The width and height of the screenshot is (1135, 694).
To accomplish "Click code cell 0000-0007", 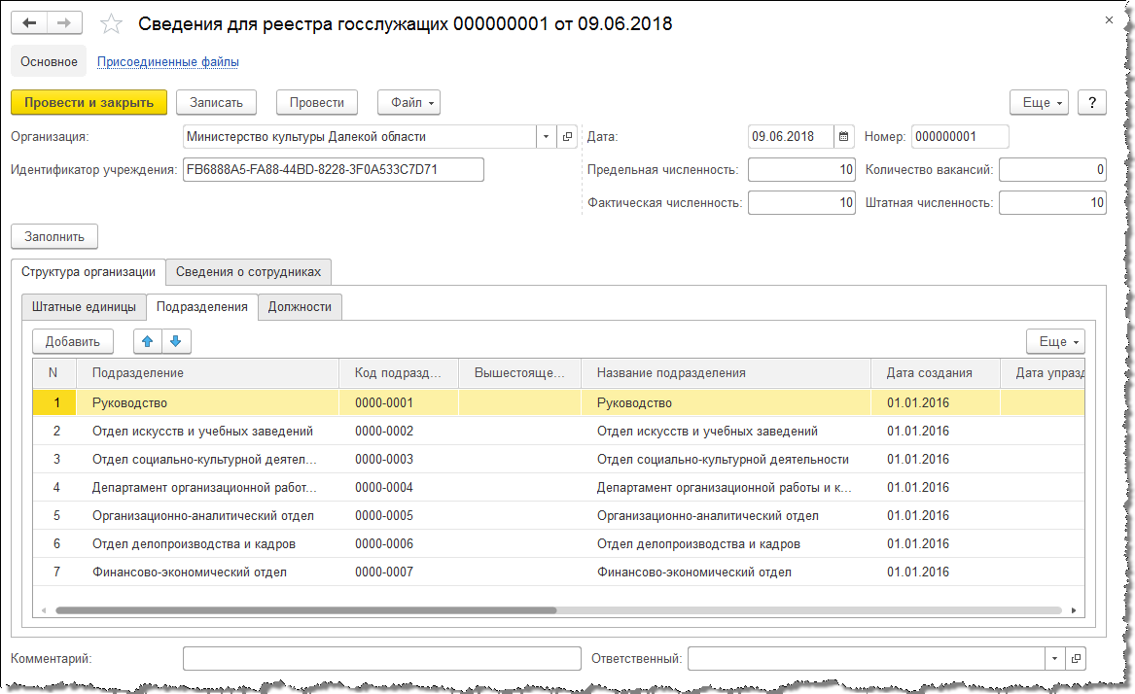I will [x=398, y=573].
